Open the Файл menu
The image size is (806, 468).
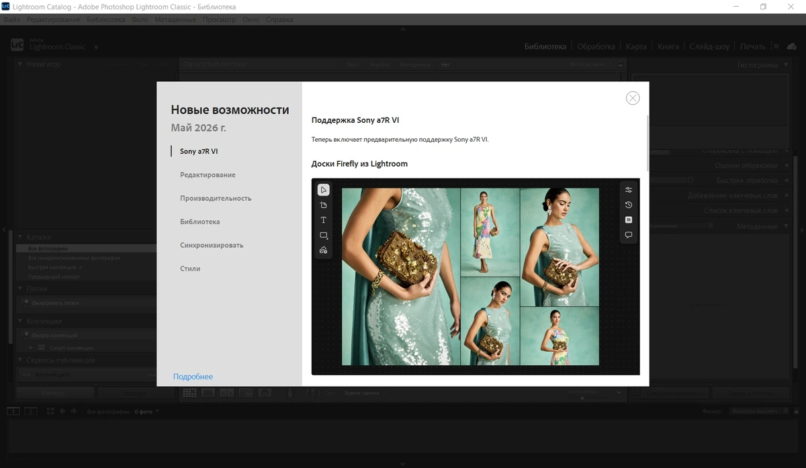[11, 19]
